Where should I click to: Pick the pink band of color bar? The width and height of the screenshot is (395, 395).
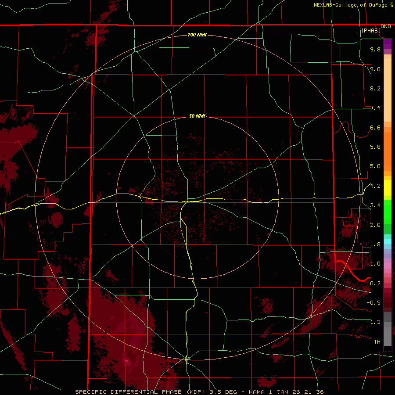pos(388,266)
